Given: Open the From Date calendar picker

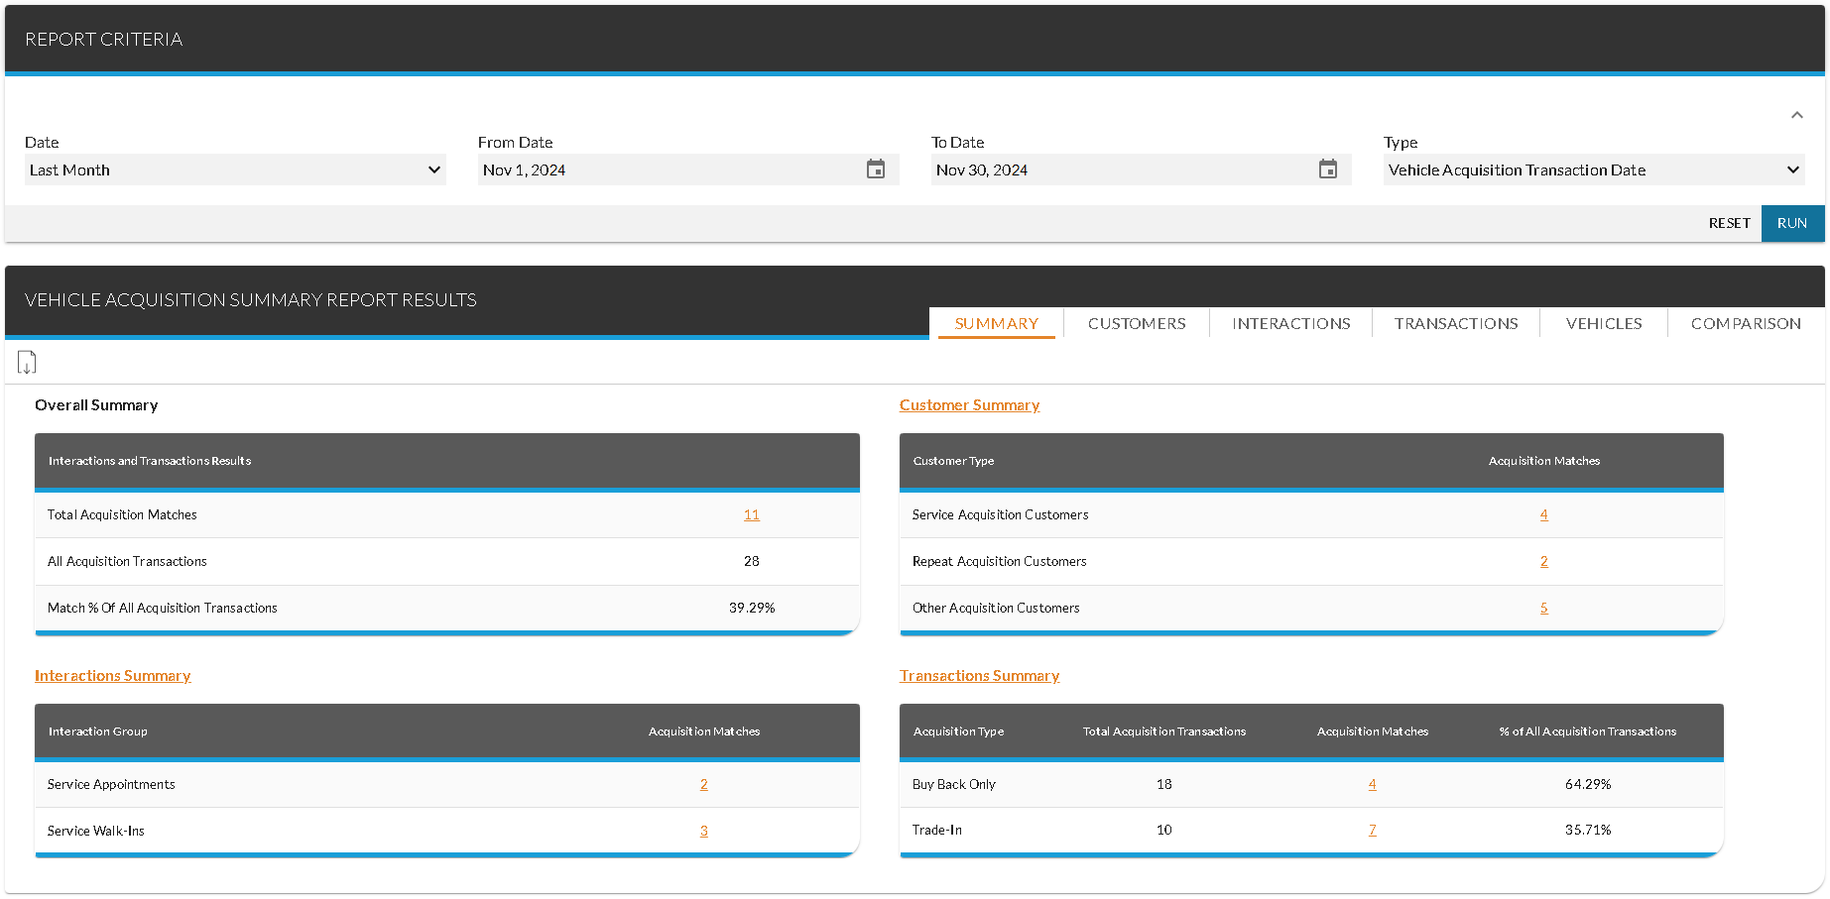Looking at the screenshot, I should click(875, 169).
